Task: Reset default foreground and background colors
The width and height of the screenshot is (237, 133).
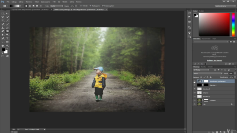Action: pyautogui.click(x=3, y=53)
